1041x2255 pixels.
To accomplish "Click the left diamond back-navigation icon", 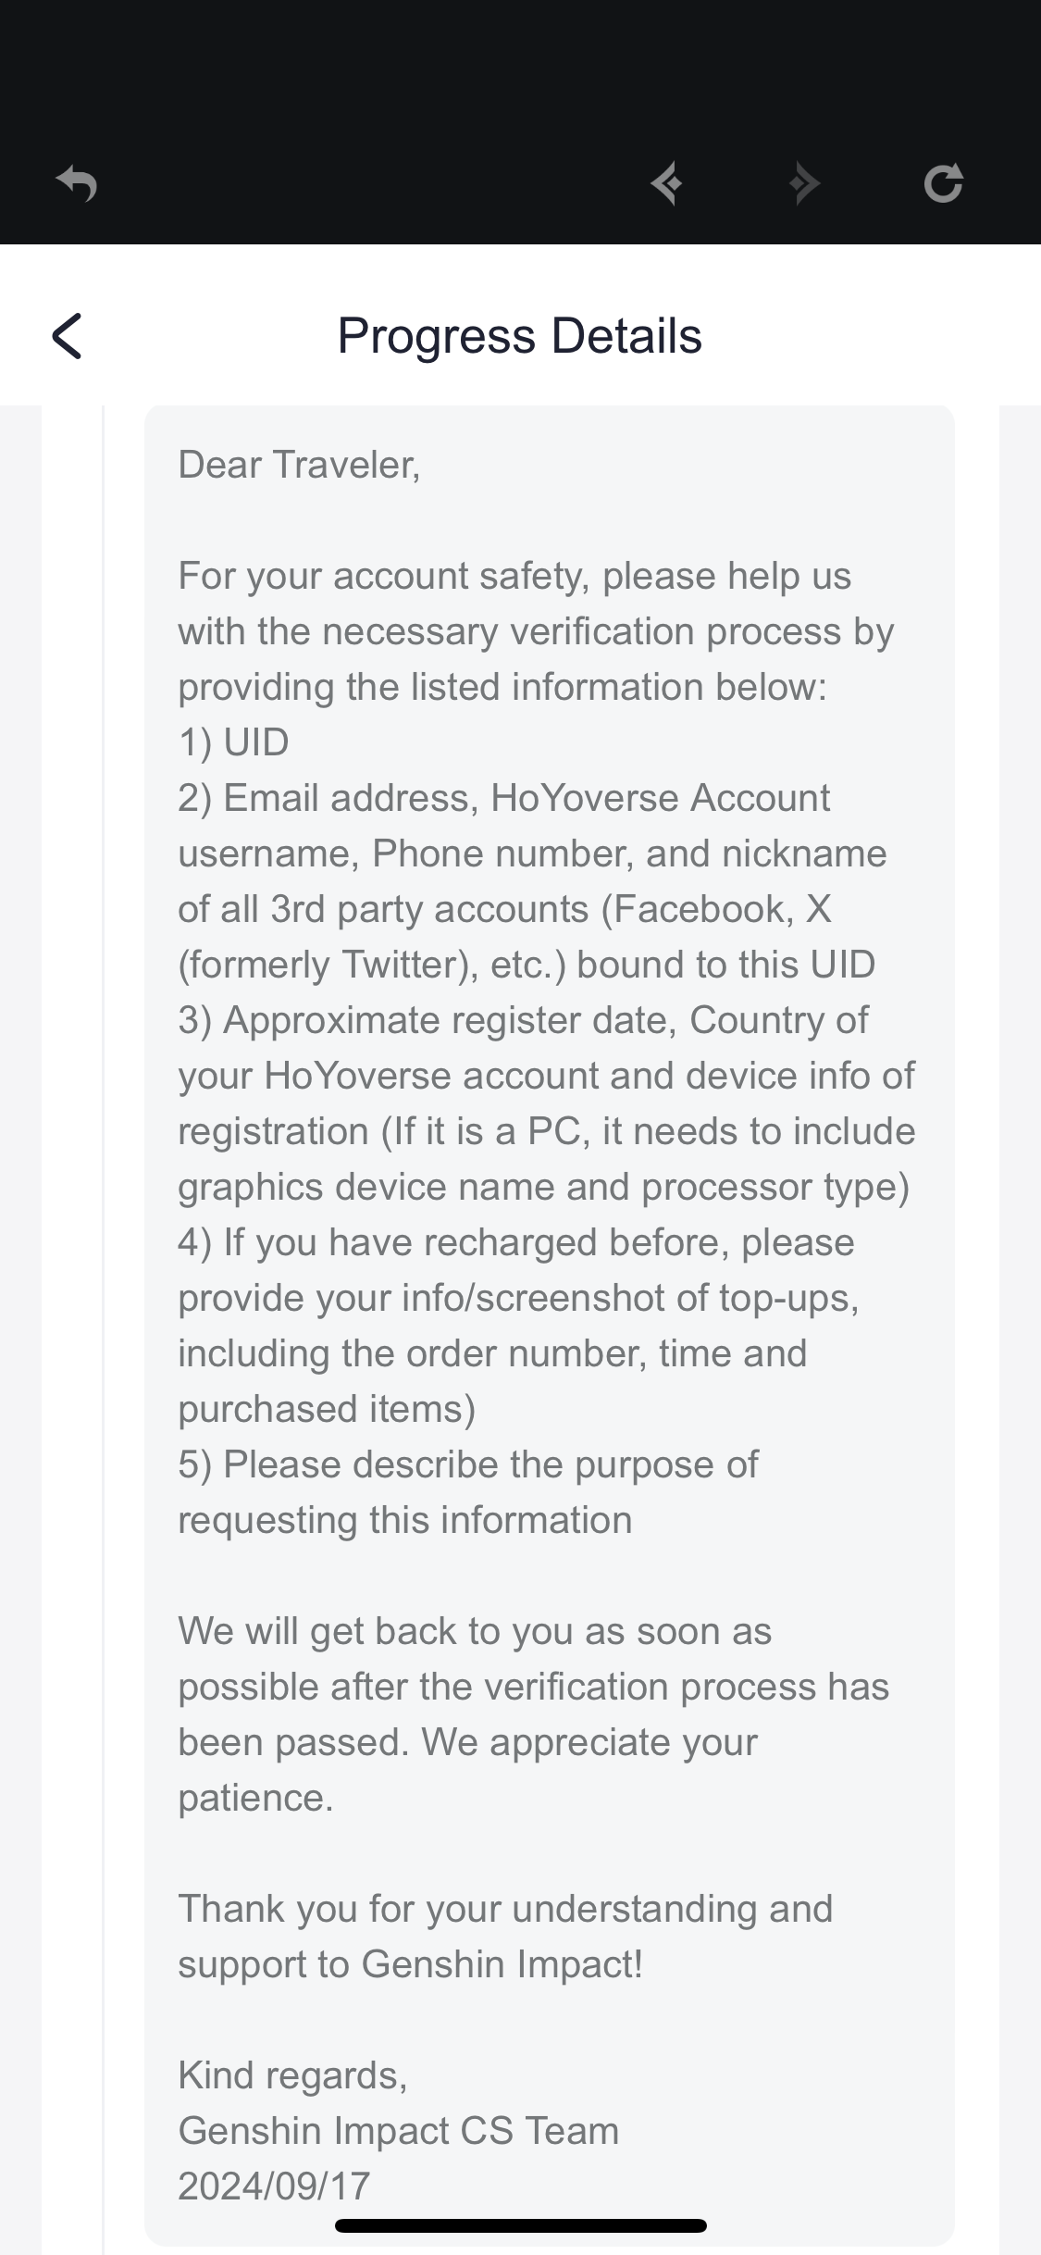I will pyautogui.click(x=666, y=183).
